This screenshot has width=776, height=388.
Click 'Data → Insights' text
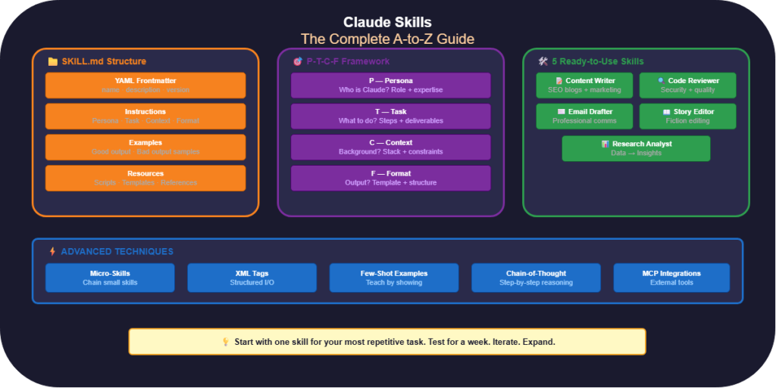637,153
